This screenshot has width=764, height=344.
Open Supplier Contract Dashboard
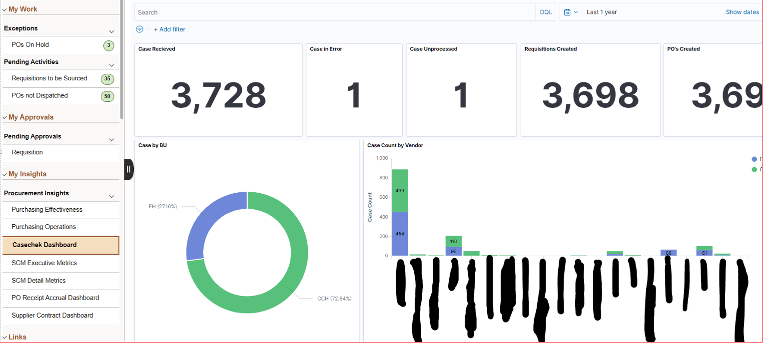[52, 316]
